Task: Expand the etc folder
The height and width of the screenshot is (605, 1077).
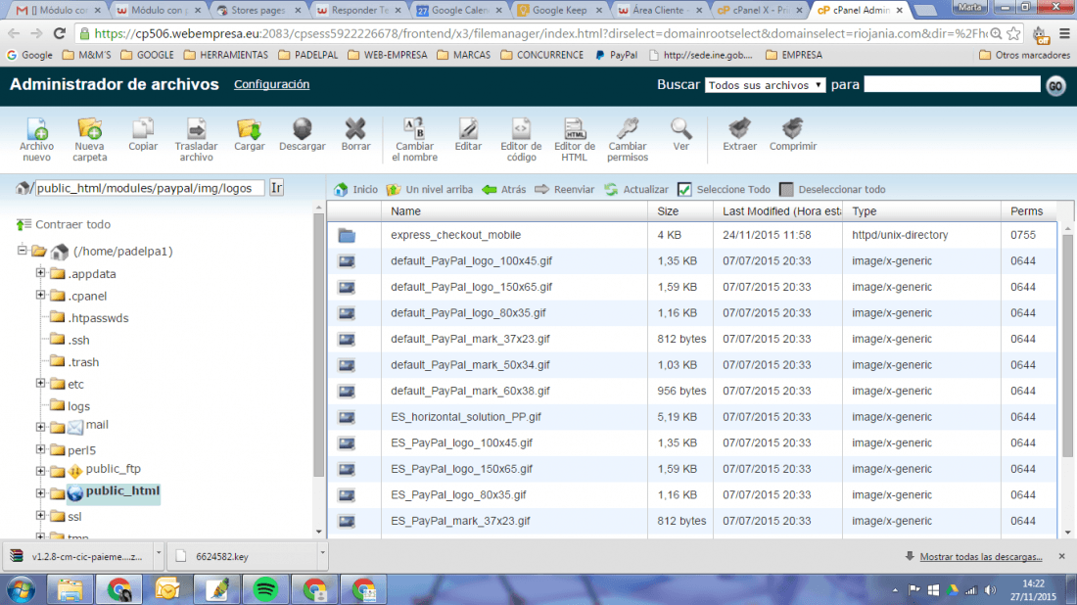Action: click(x=40, y=383)
